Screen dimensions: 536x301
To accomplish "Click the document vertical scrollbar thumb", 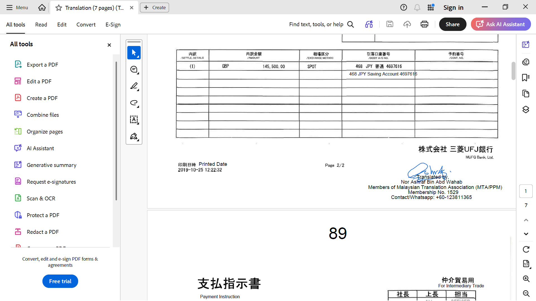I will coord(513,71).
